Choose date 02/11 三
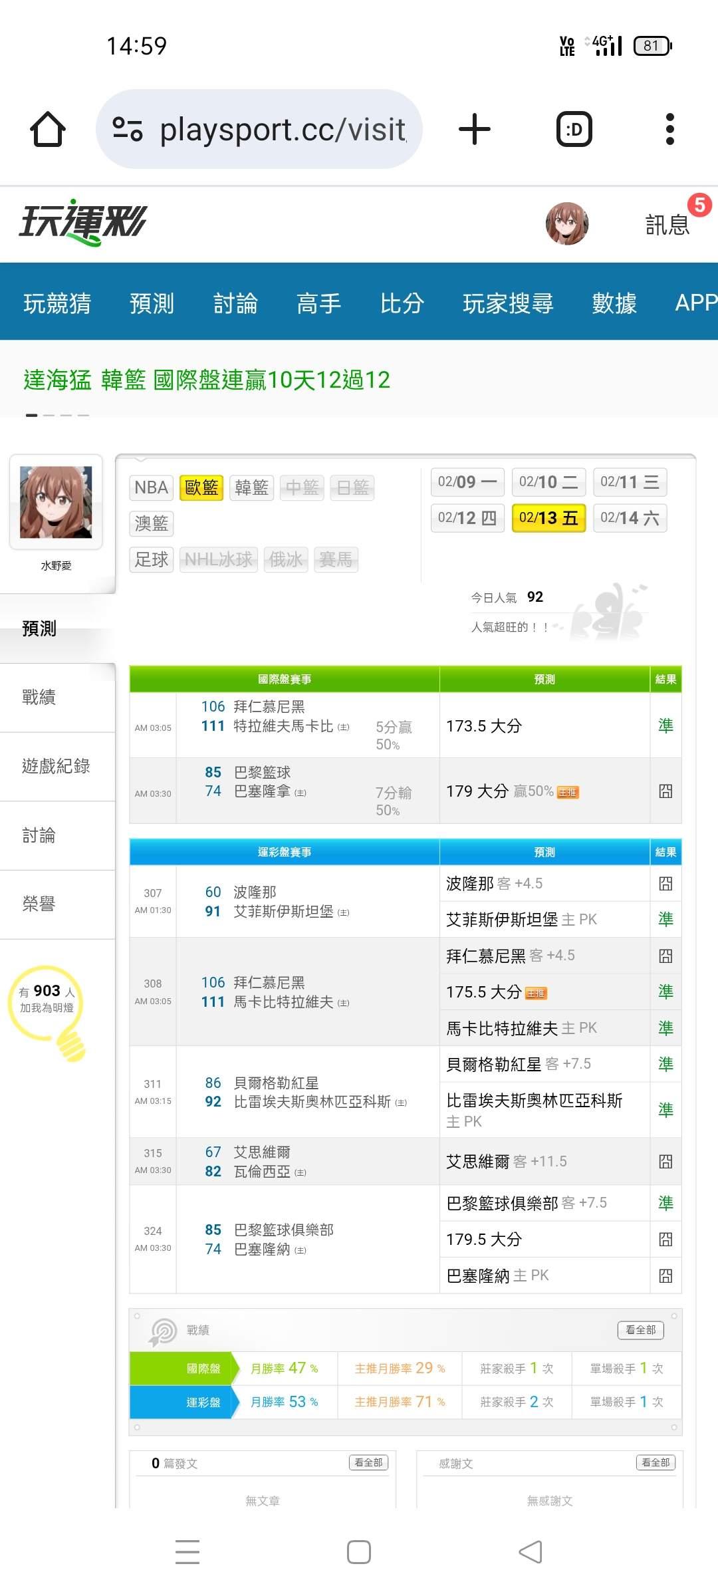 pyautogui.click(x=630, y=482)
